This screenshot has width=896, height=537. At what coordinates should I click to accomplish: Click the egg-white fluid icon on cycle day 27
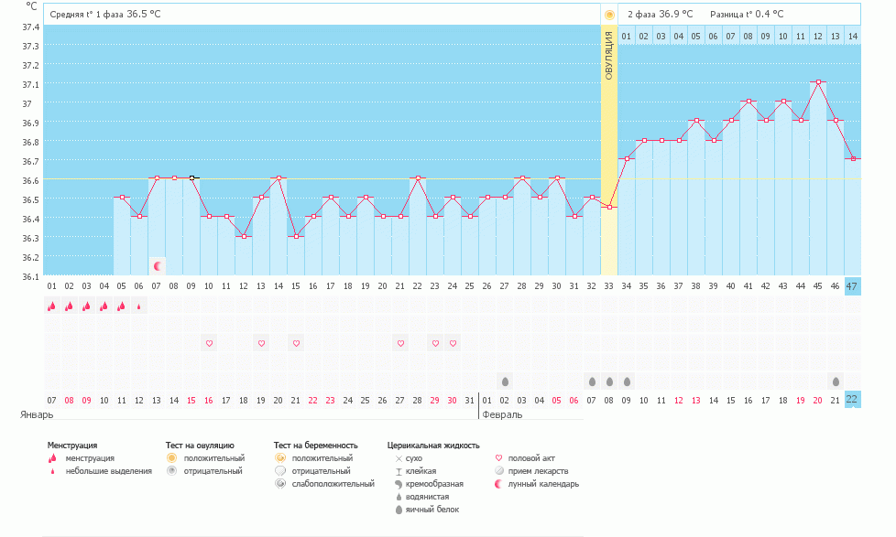click(x=505, y=381)
